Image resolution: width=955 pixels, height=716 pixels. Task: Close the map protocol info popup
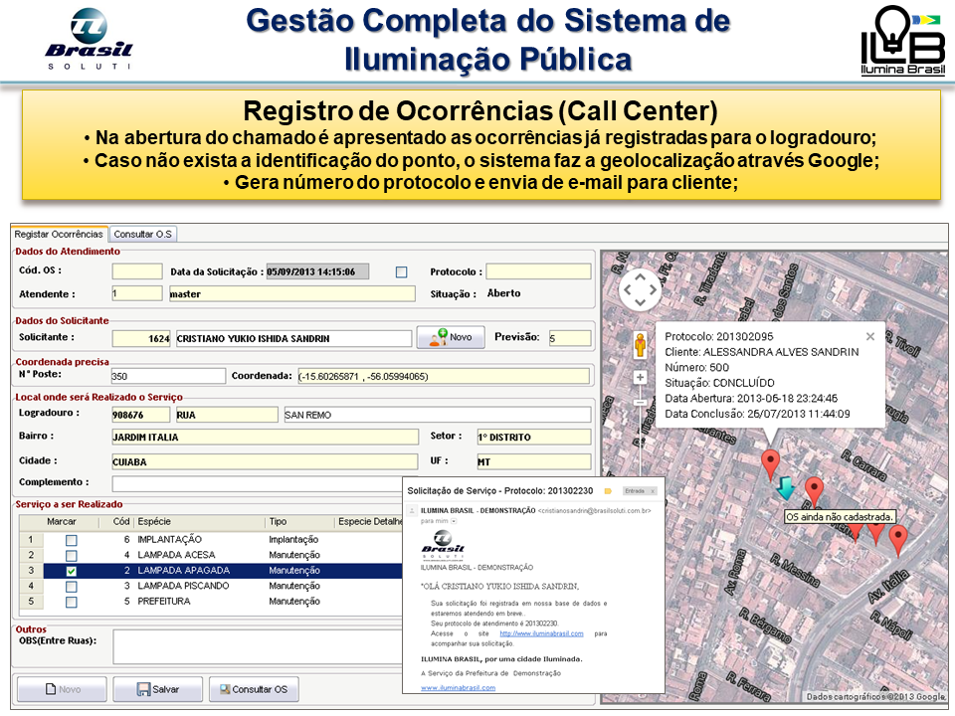click(870, 336)
